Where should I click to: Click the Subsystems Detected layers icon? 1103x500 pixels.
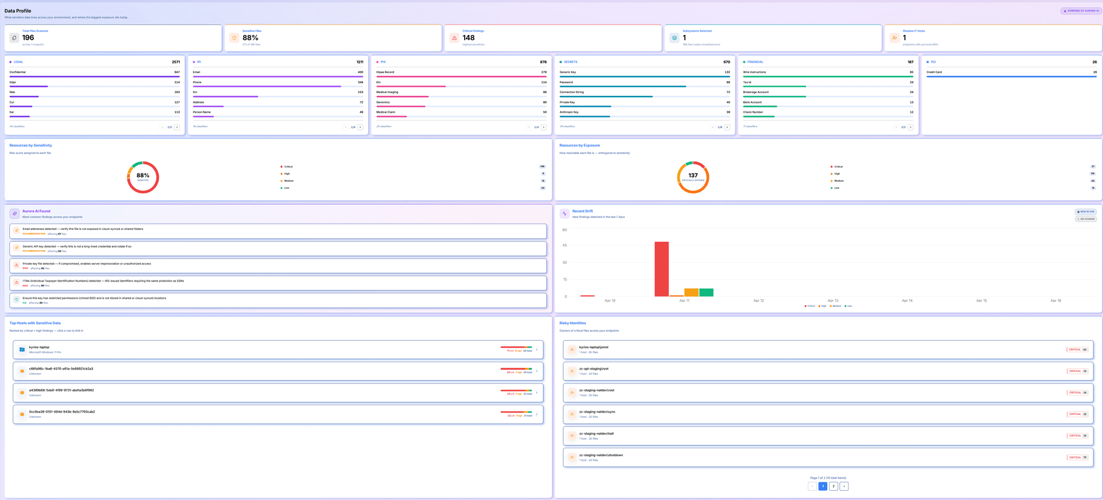click(x=674, y=38)
